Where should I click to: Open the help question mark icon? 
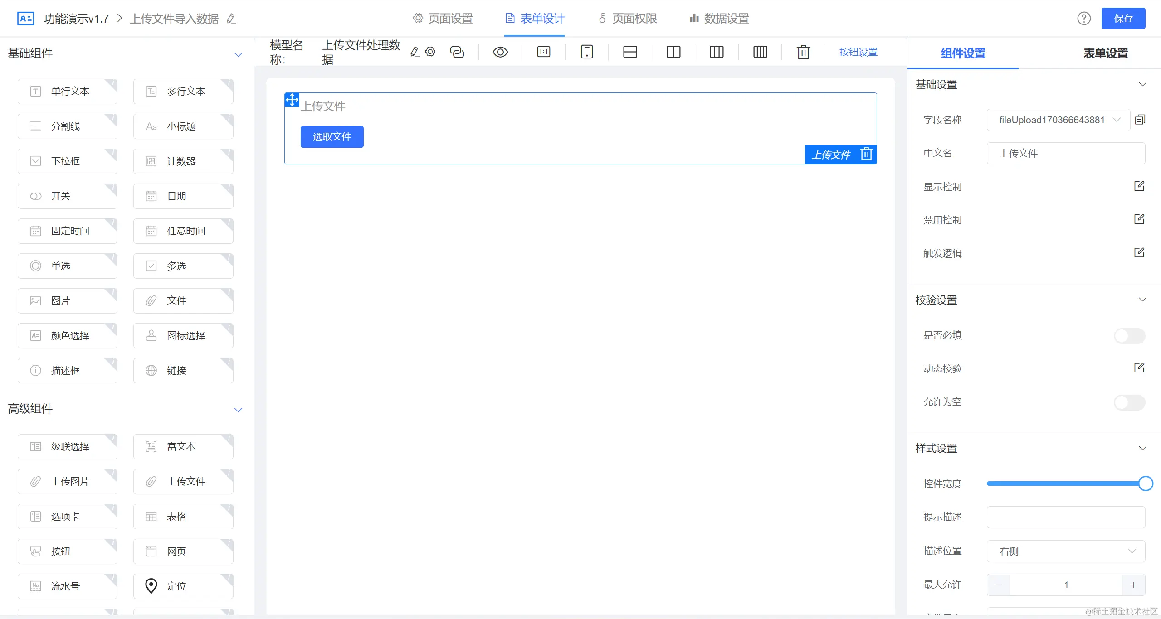point(1084,19)
